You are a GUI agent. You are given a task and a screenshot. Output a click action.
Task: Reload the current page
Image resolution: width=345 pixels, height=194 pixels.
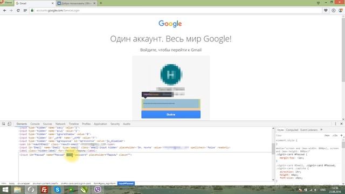[x=18, y=10]
